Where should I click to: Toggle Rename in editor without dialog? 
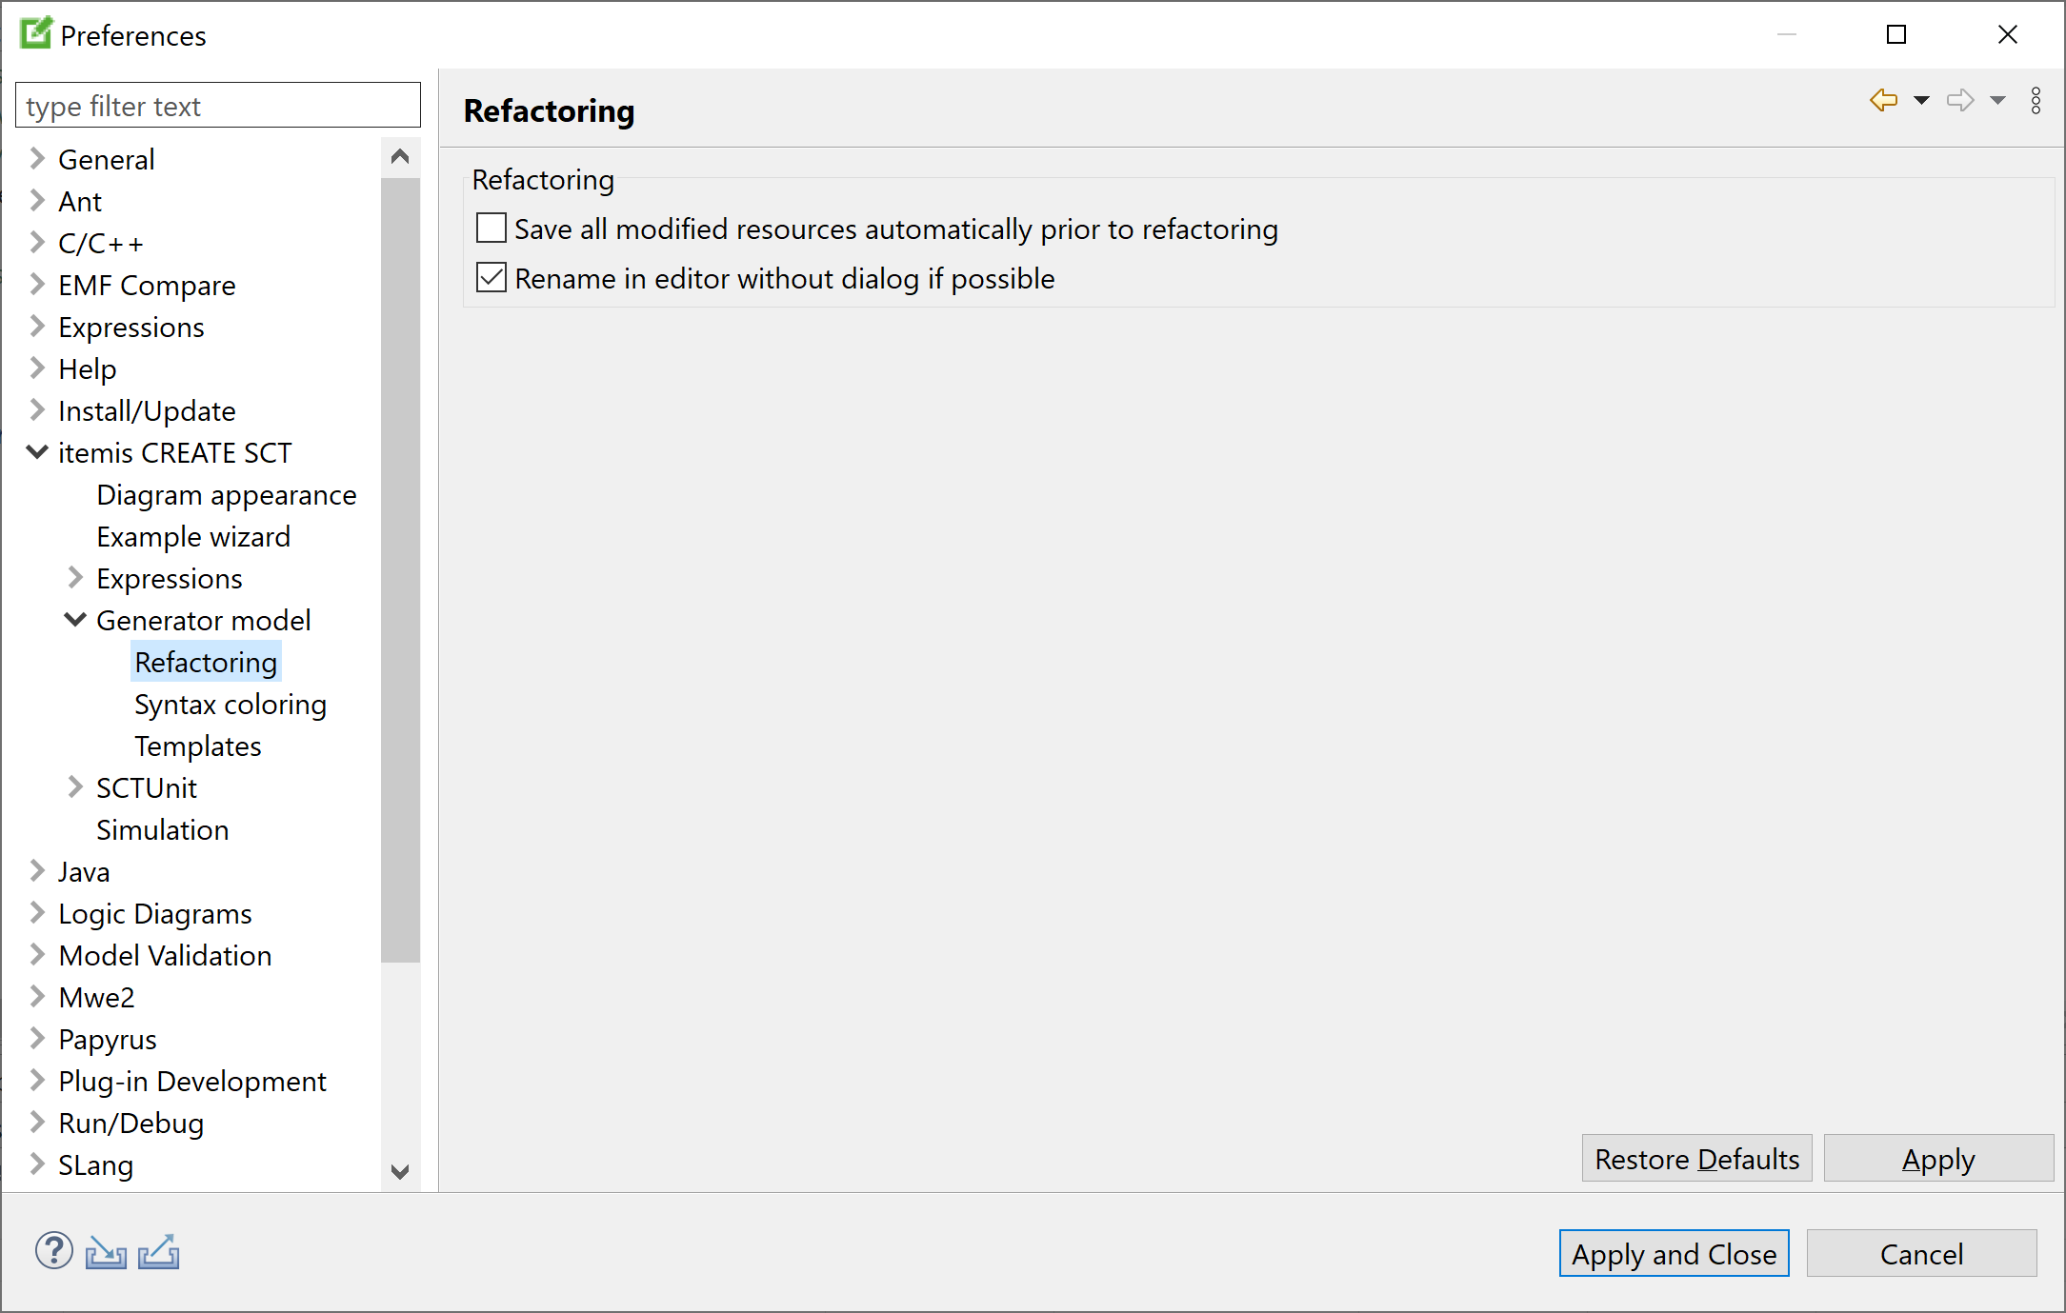[x=491, y=279]
